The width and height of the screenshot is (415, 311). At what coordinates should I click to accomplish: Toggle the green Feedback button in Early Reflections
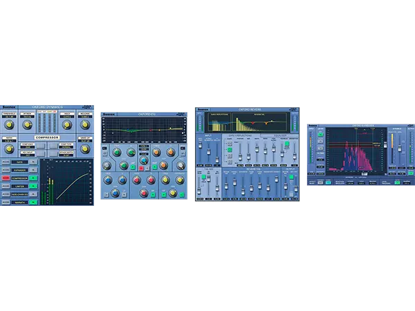(286, 144)
